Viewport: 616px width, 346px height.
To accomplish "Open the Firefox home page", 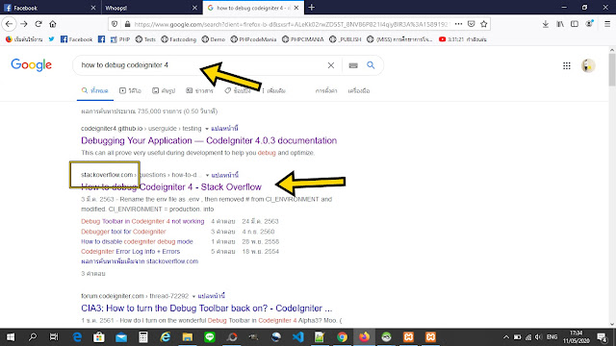I will point(53,24).
